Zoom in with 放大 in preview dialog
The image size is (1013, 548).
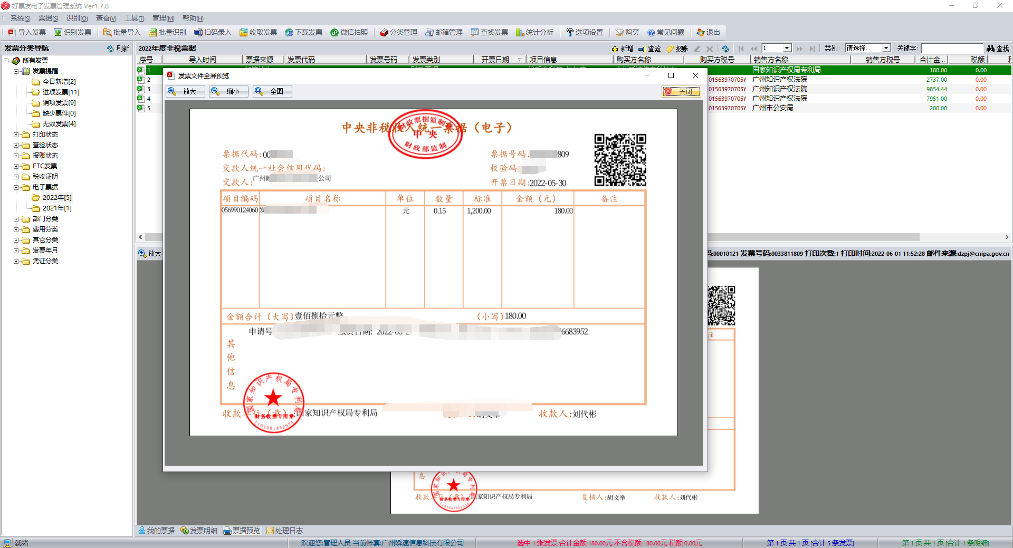tap(185, 91)
